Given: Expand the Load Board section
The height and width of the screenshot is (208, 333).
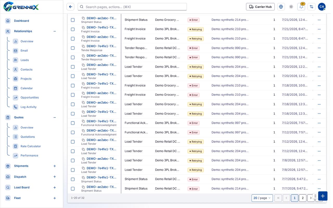Looking at the screenshot, I should tap(55, 187).
